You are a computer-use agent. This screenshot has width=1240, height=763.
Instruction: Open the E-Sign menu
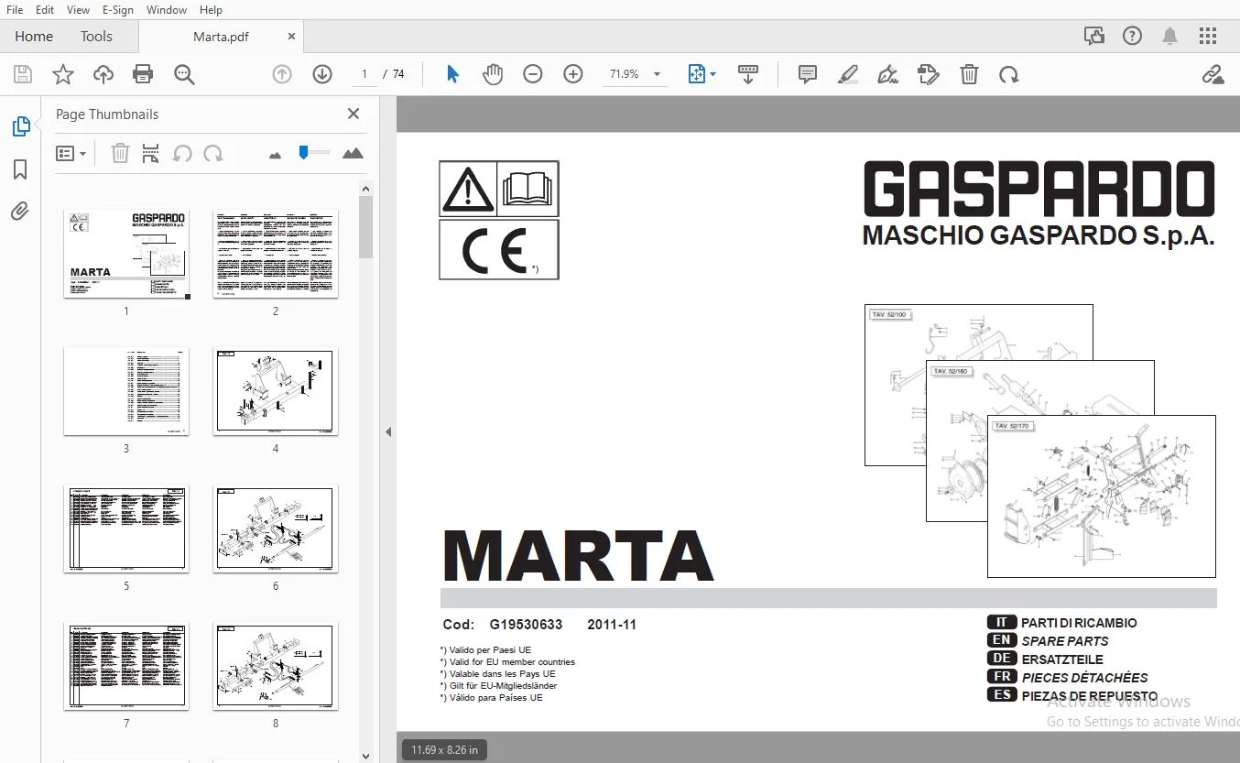click(117, 9)
